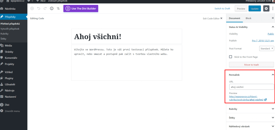Switch to the Document tab
Image resolution: width=275 pixels, height=130 pixels.
pos(234,18)
